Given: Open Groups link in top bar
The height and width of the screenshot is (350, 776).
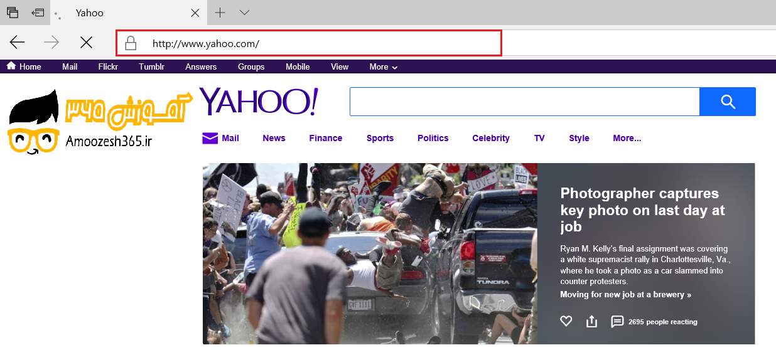Looking at the screenshot, I should [x=251, y=66].
